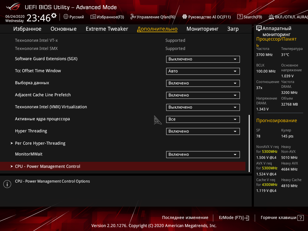Screen dimensions: 308x231
Task: Switch to Мониторинг tab
Action: pos(202,29)
